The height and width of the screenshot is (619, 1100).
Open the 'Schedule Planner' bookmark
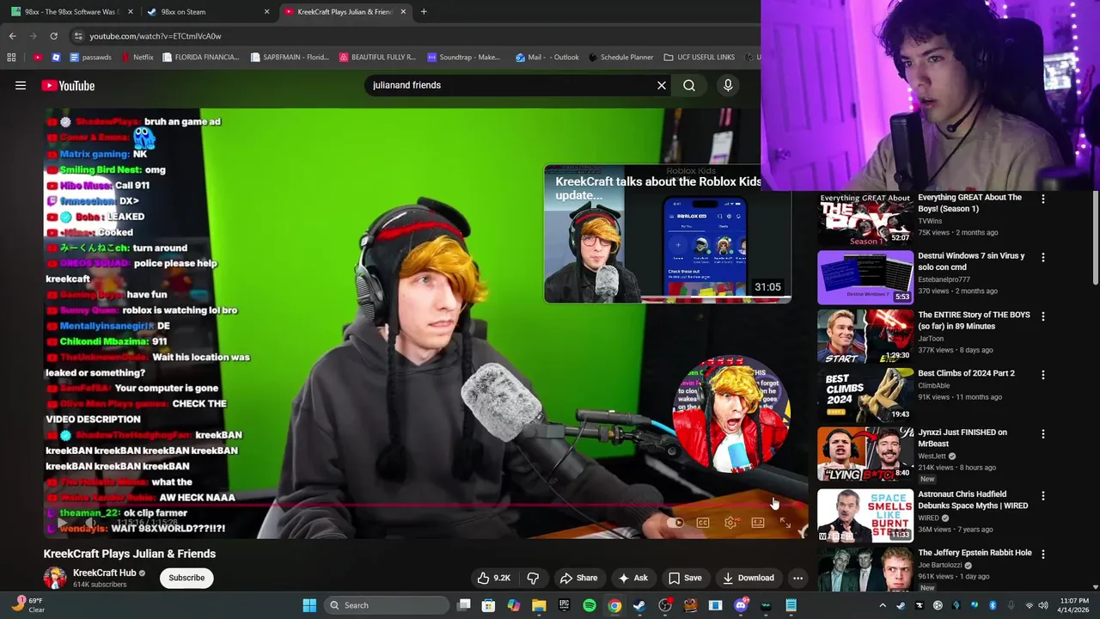pyautogui.click(x=620, y=58)
